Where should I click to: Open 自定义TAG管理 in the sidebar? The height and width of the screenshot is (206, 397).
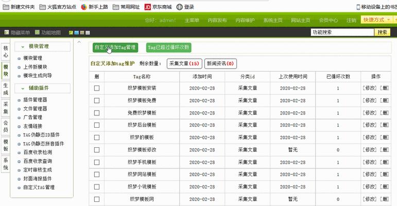click(x=39, y=187)
